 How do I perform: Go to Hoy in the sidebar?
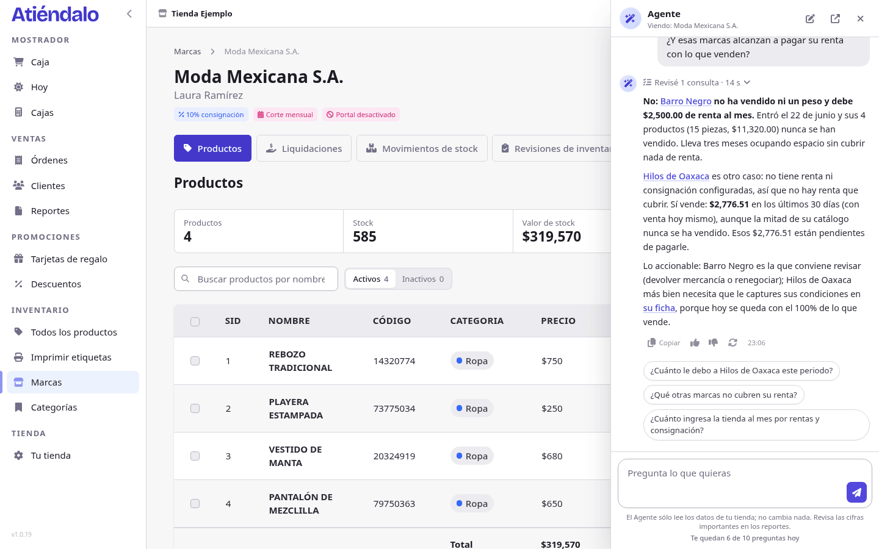point(73,87)
